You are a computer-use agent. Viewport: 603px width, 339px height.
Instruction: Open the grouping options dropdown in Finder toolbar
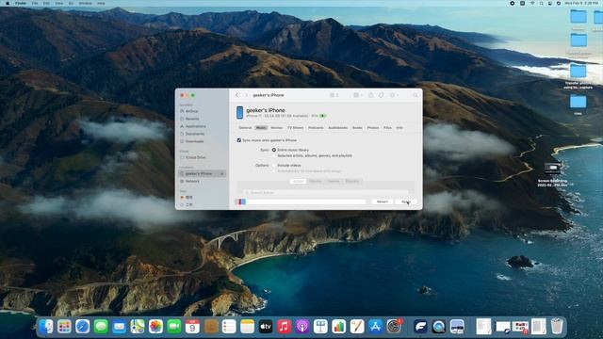pos(358,95)
